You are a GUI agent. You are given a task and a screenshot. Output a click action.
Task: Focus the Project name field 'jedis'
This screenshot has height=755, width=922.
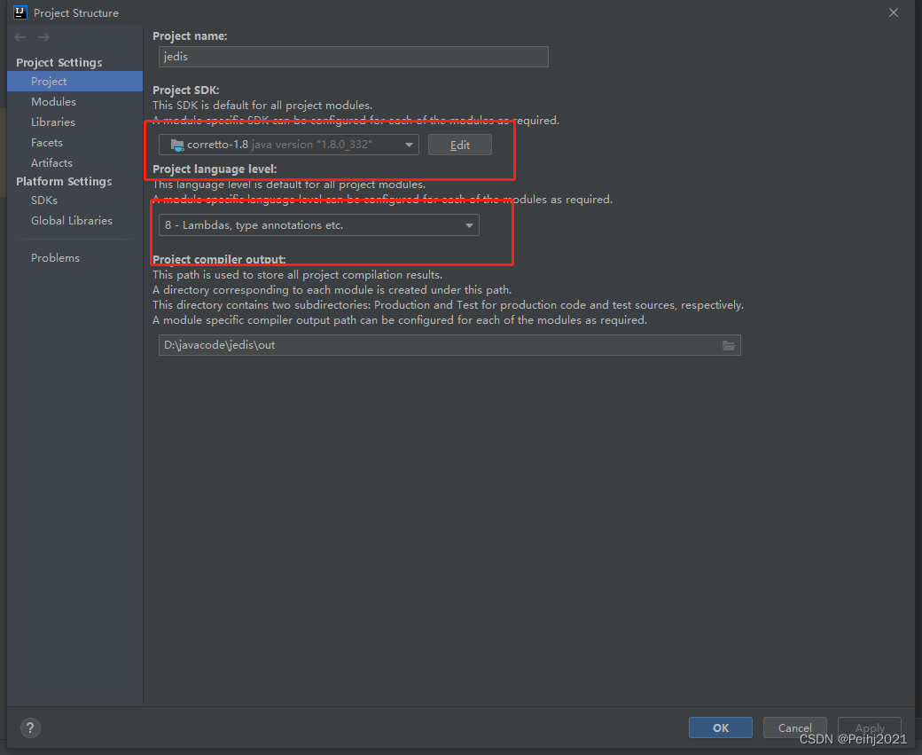click(354, 57)
